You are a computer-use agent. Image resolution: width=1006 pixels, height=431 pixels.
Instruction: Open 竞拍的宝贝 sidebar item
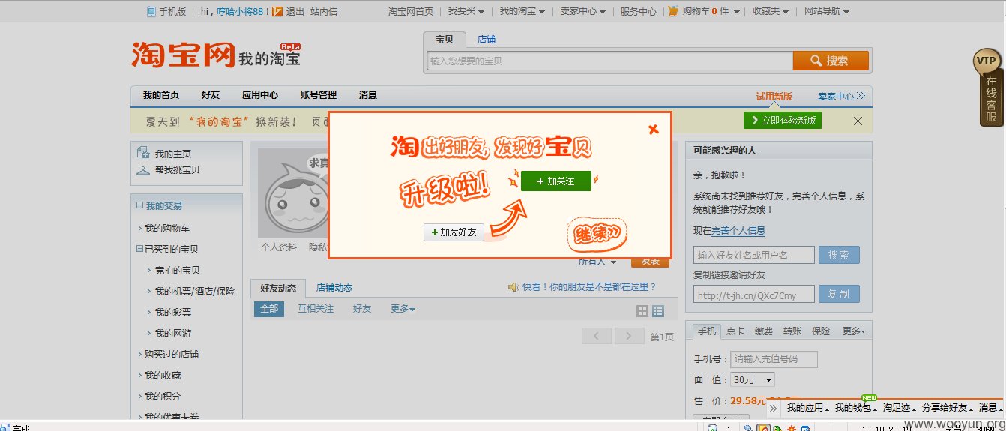tap(178, 271)
